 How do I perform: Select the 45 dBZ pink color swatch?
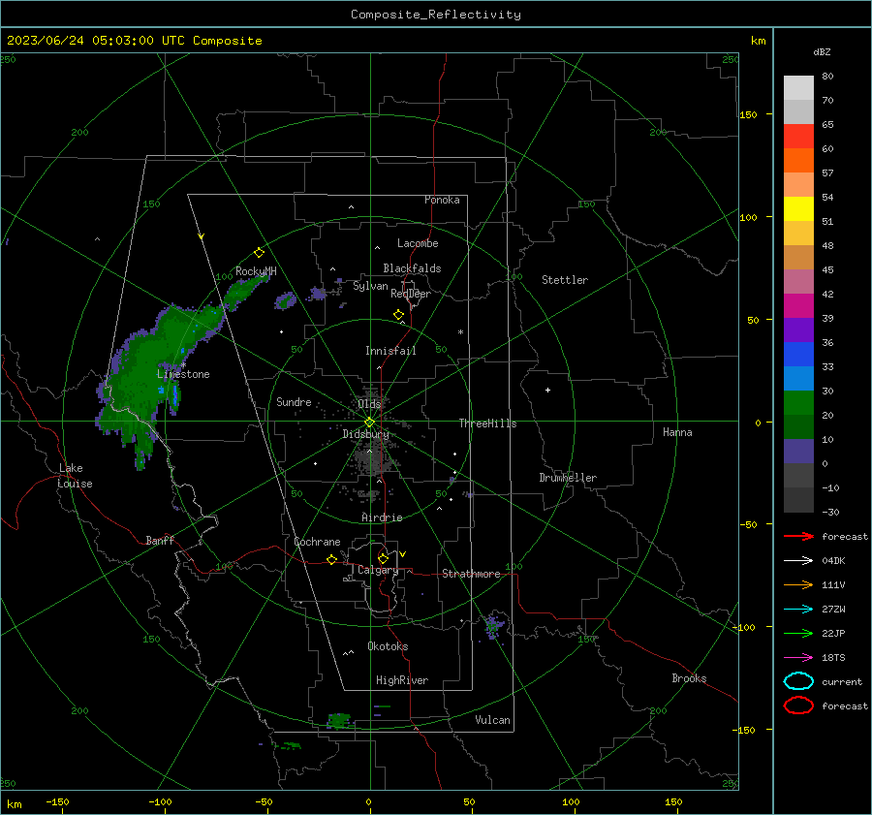pyautogui.click(x=798, y=281)
